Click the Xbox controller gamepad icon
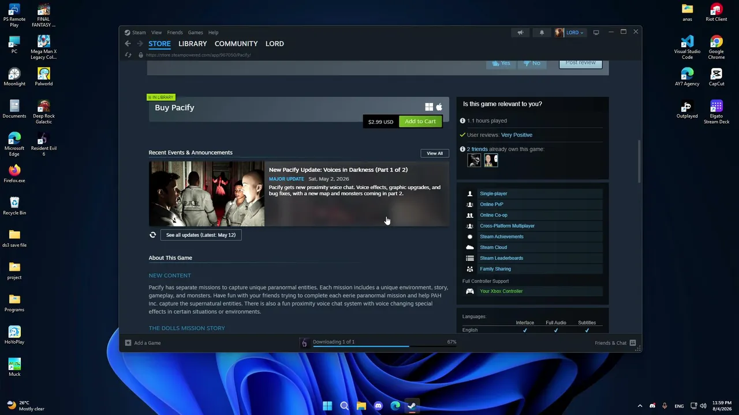This screenshot has width=739, height=415. [470, 291]
